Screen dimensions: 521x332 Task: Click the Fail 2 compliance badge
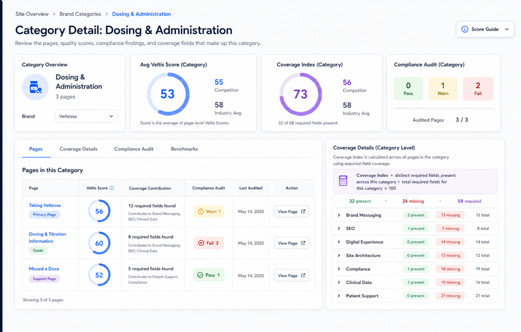[x=208, y=243]
